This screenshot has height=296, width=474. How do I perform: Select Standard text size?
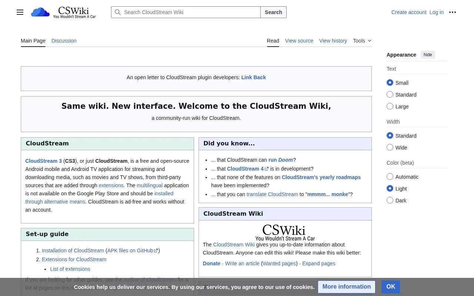point(390,95)
